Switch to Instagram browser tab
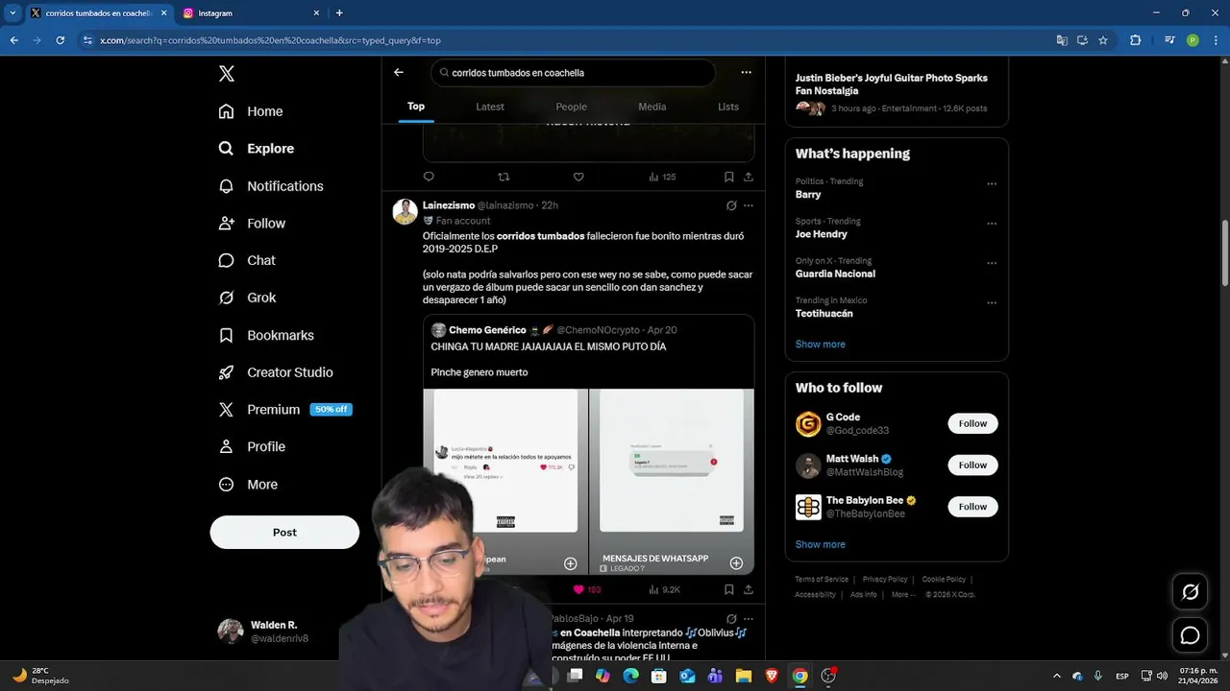Viewport: 1230px width, 691px height. click(252, 13)
